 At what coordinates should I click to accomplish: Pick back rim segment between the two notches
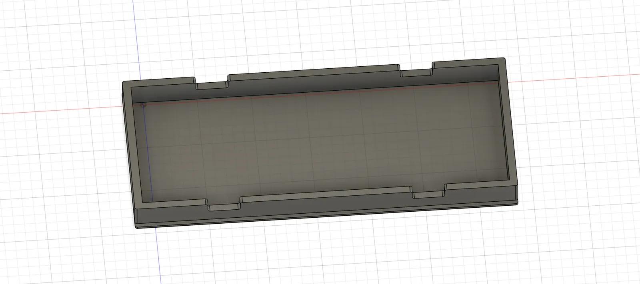click(x=314, y=73)
